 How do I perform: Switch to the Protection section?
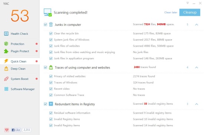[20, 44]
